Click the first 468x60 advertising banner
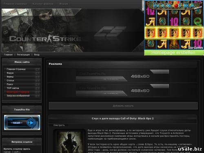The width and height of the screenshot is (204, 153). click(x=122, y=75)
